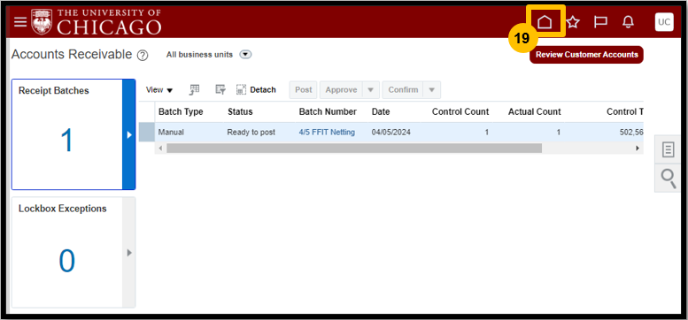Go to Home via house icon
The width and height of the screenshot is (688, 320).
tap(545, 22)
